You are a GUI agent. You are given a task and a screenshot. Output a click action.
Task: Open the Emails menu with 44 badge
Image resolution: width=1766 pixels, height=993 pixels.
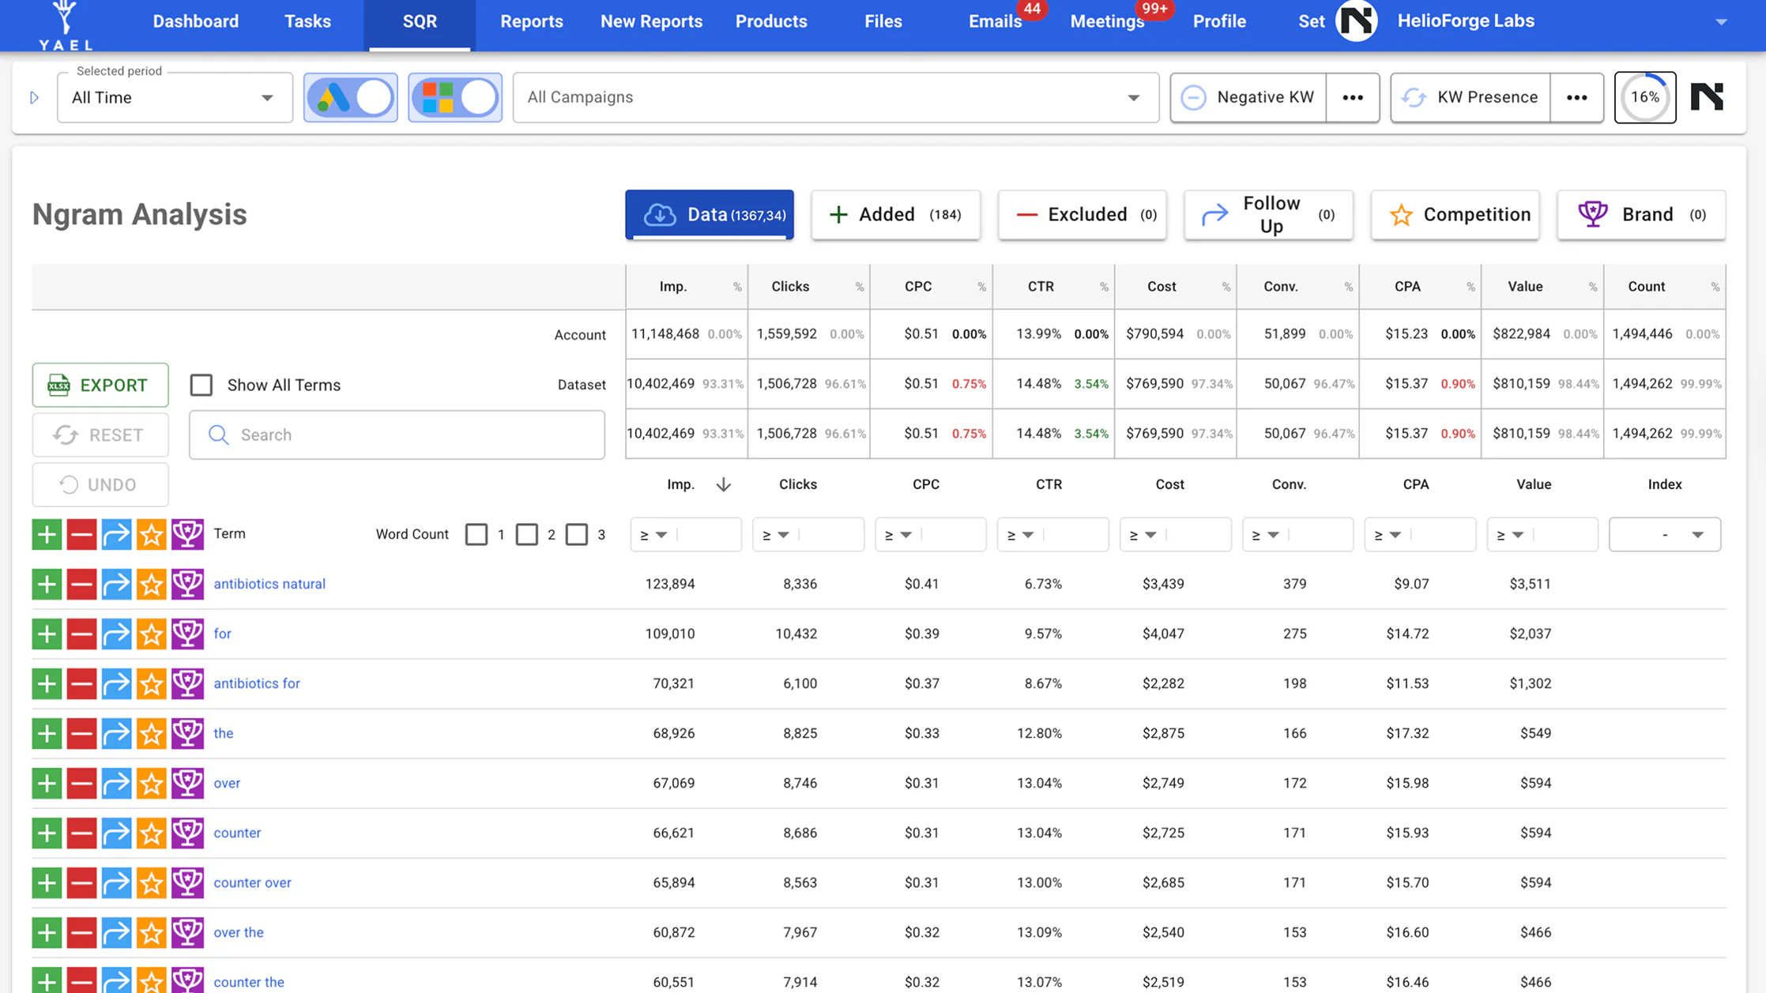coord(996,21)
